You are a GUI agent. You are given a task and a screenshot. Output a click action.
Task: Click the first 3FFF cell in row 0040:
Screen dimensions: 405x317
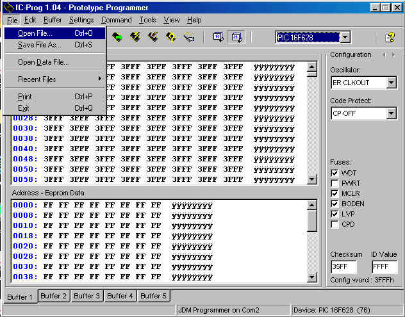[54, 149]
